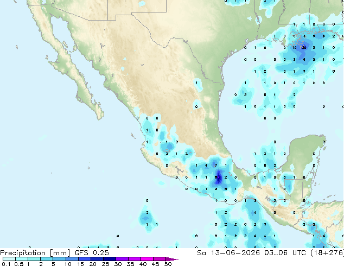Click the legend label '50'
This screenshot has width=344, height=266.
[x=168, y=264]
